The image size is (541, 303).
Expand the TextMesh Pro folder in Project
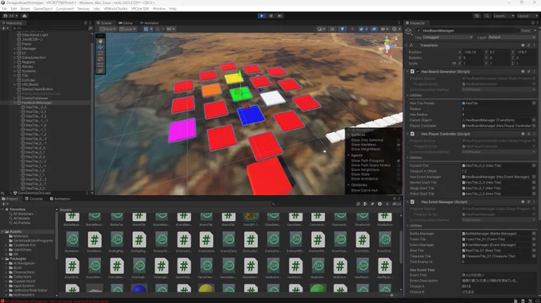coord(6,245)
